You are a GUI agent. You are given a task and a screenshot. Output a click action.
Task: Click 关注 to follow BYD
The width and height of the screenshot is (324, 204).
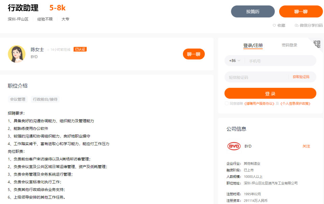tap(306, 146)
